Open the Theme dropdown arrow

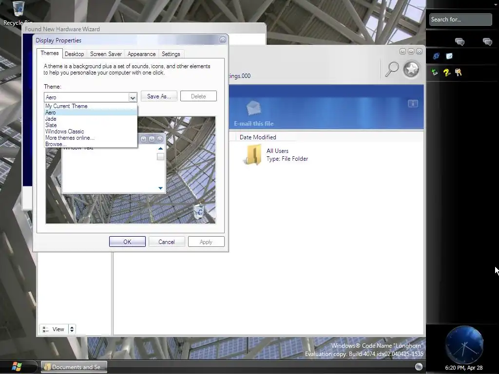coord(133,97)
